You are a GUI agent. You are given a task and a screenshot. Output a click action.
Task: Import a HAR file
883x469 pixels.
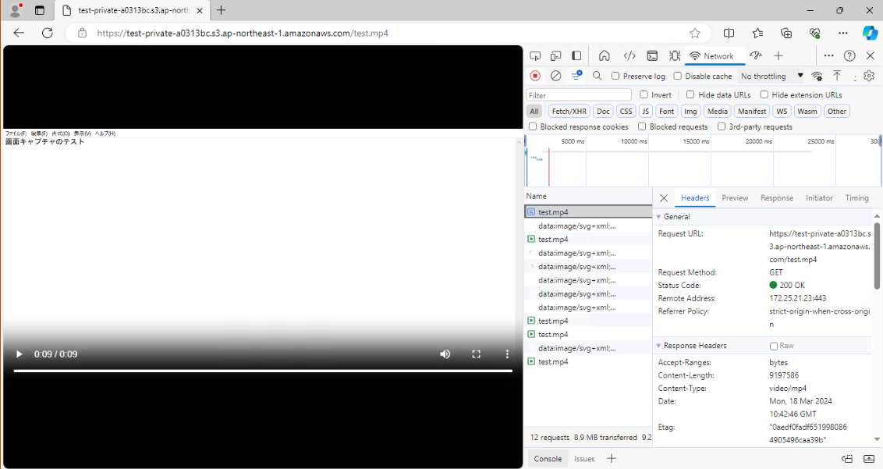(x=838, y=76)
